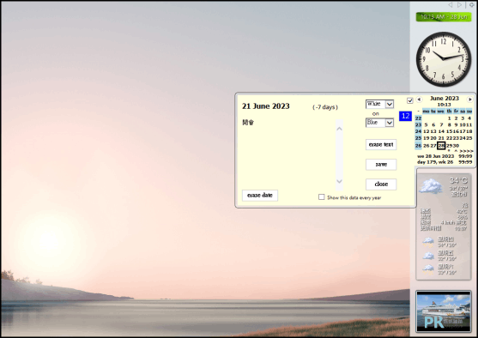Viewport: 478px width, 338px height.
Task: Go to previous month in calendar gadget
Action: (419, 100)
